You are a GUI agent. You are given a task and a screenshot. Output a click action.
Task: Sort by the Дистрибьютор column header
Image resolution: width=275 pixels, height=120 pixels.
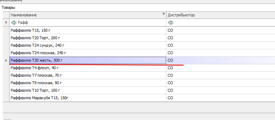(x=221, y=15)
